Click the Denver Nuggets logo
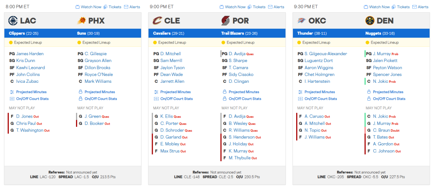This screenshot has width=434, height=188. (370, 20)
